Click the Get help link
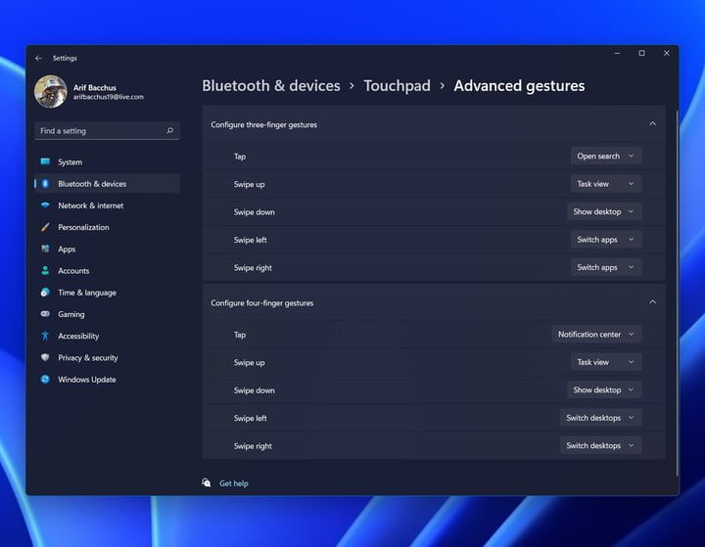The image size is (705, 547). 234,483
